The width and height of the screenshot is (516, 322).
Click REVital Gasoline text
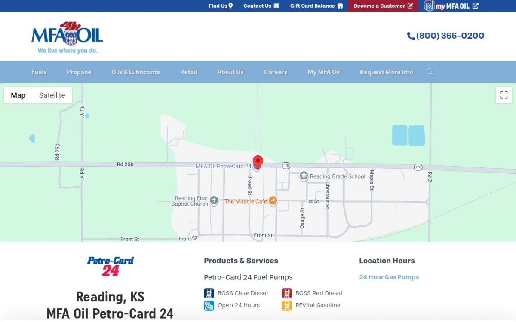tap(318, 305)
